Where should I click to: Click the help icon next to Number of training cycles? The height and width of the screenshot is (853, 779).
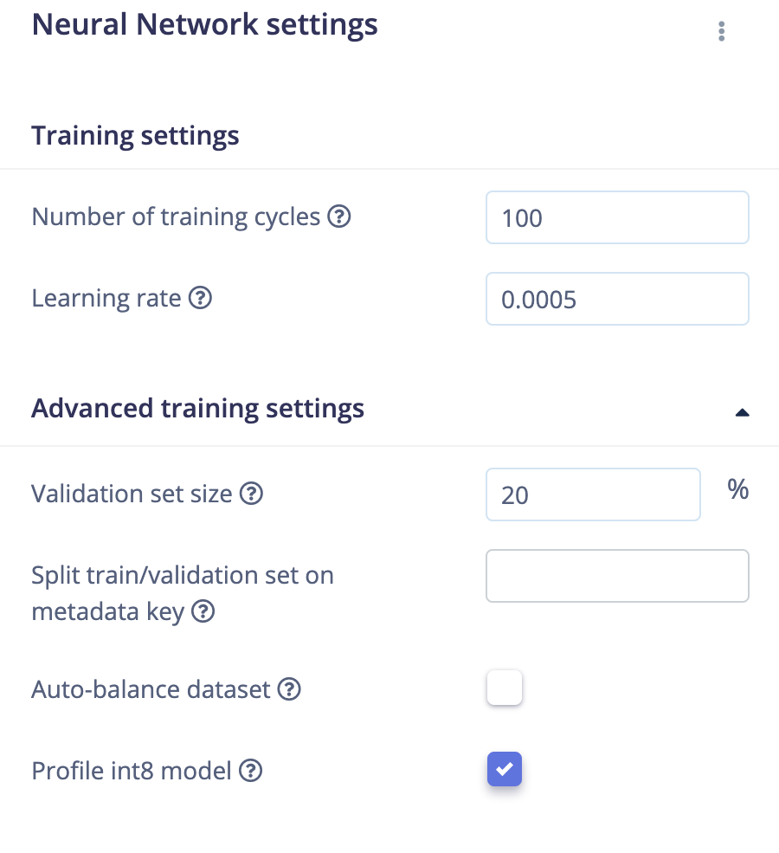[x=339, y=216]
